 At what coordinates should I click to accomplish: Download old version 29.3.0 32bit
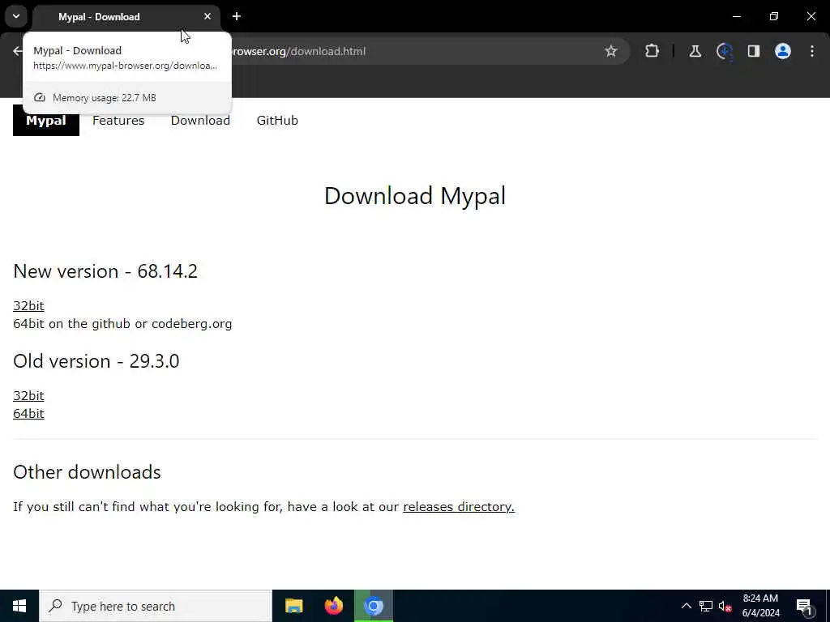28,395
